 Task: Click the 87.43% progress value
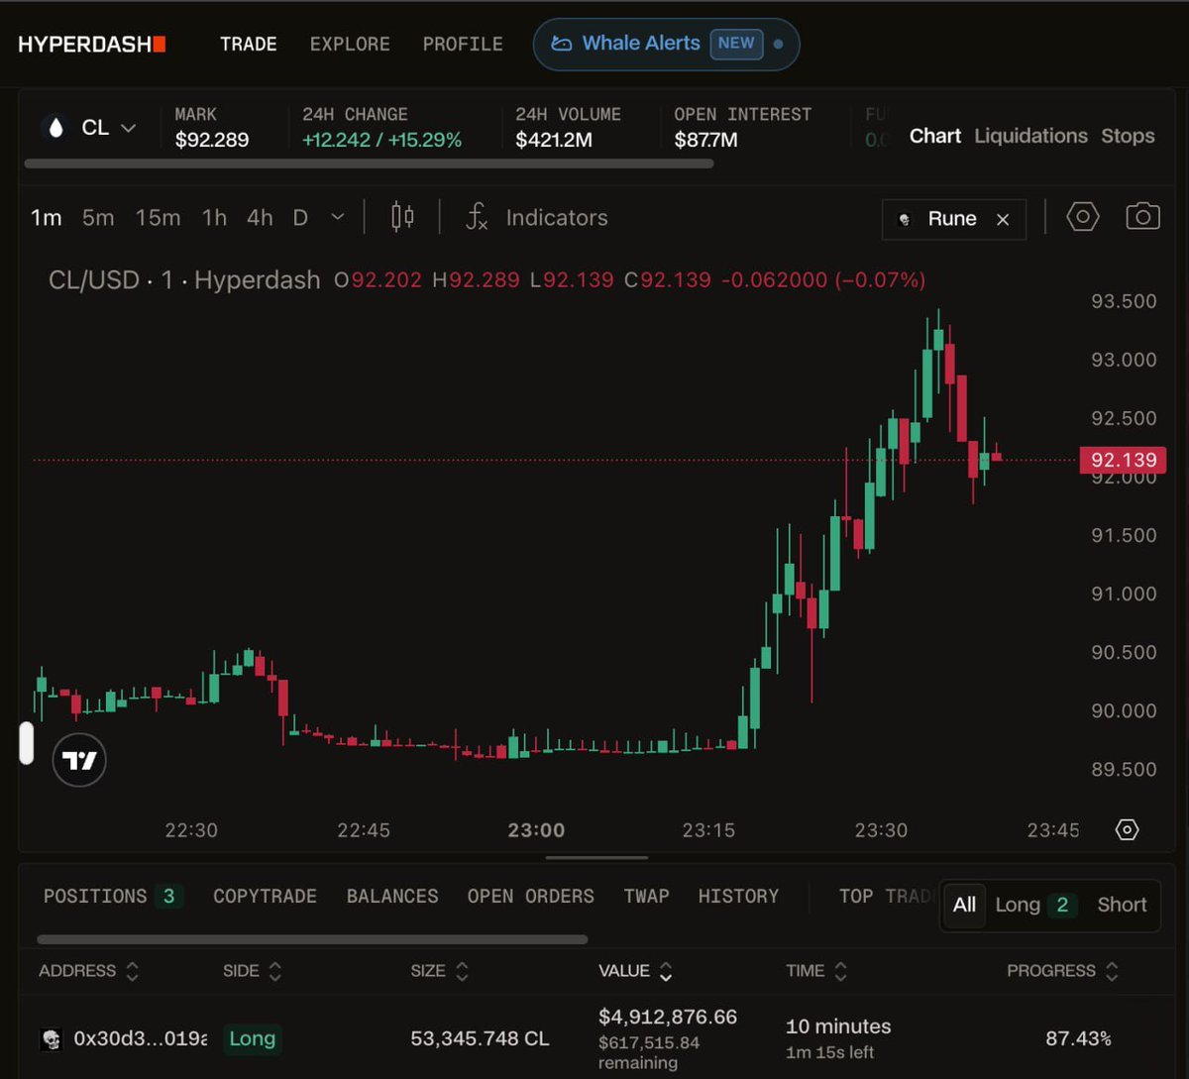click(1078, 1039)
